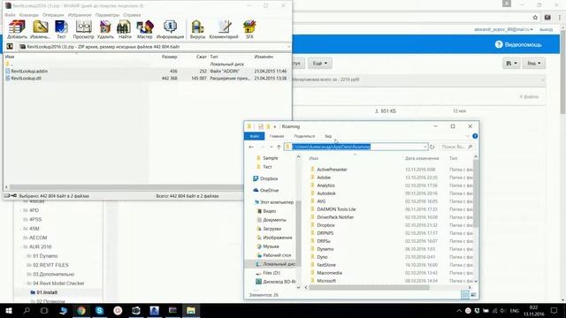566x318 pixels.
Task: Open the Параметры menu in WinRAR
Action: coord(107,15)
